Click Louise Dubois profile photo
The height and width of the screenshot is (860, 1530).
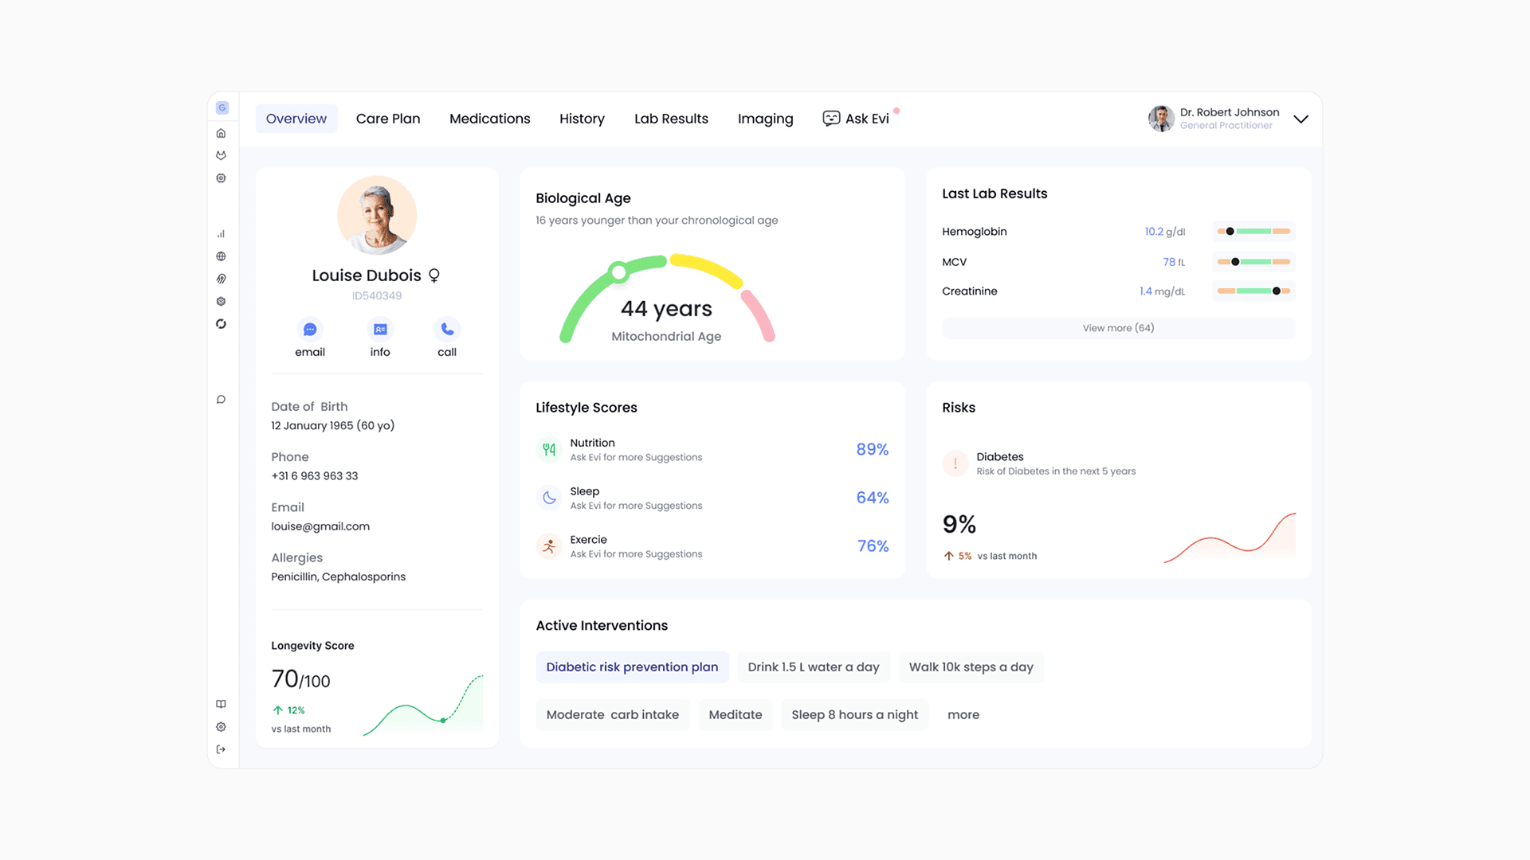pyautogui.click(x=377, y=216)
